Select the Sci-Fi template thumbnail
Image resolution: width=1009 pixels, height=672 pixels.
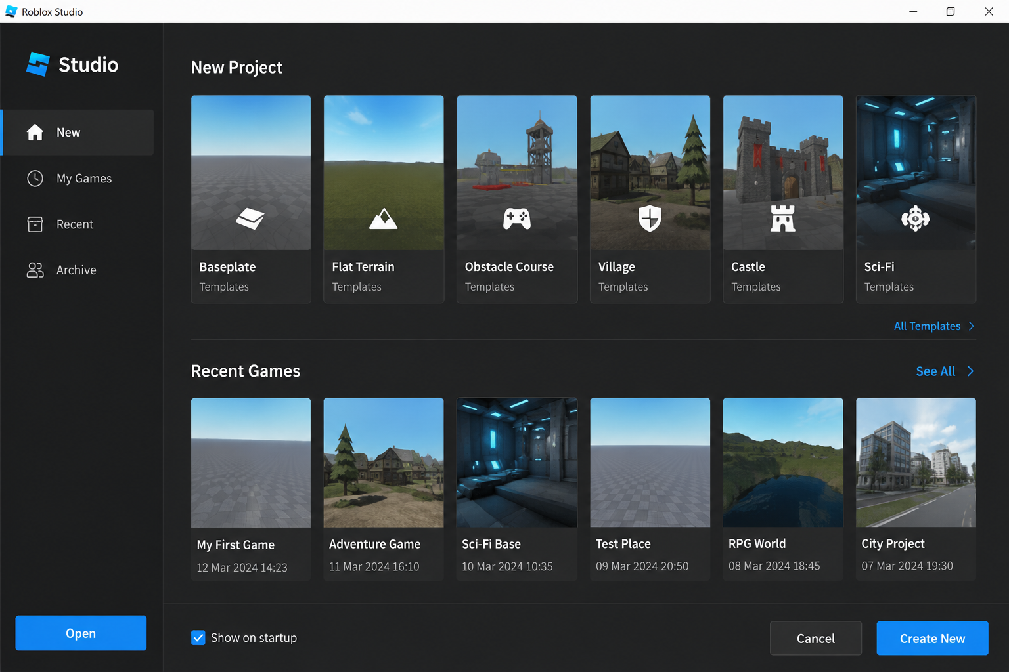pos(916,173)
